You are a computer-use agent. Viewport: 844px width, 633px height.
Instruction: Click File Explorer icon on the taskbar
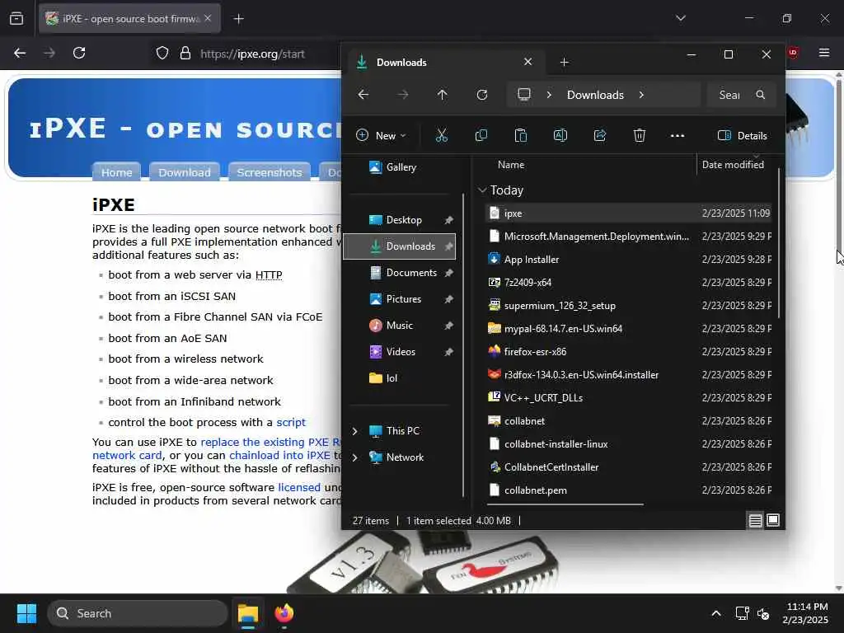pyautogui.click(x=248, y=613)
